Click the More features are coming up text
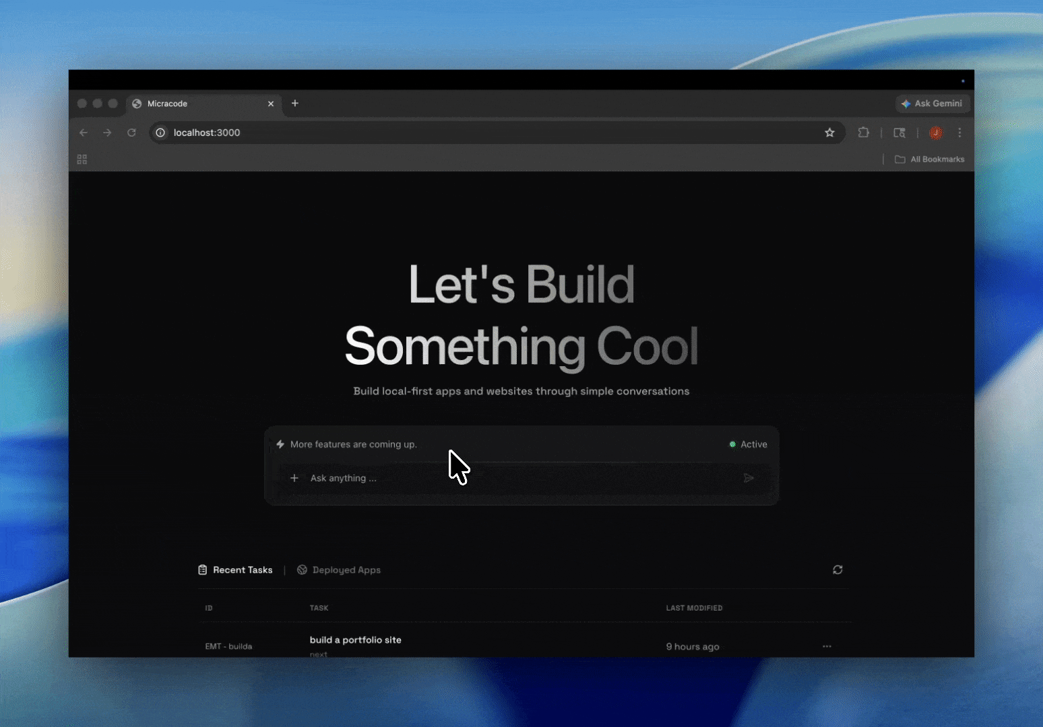Viewport: 1043px width, 727px height. (354, 444)
